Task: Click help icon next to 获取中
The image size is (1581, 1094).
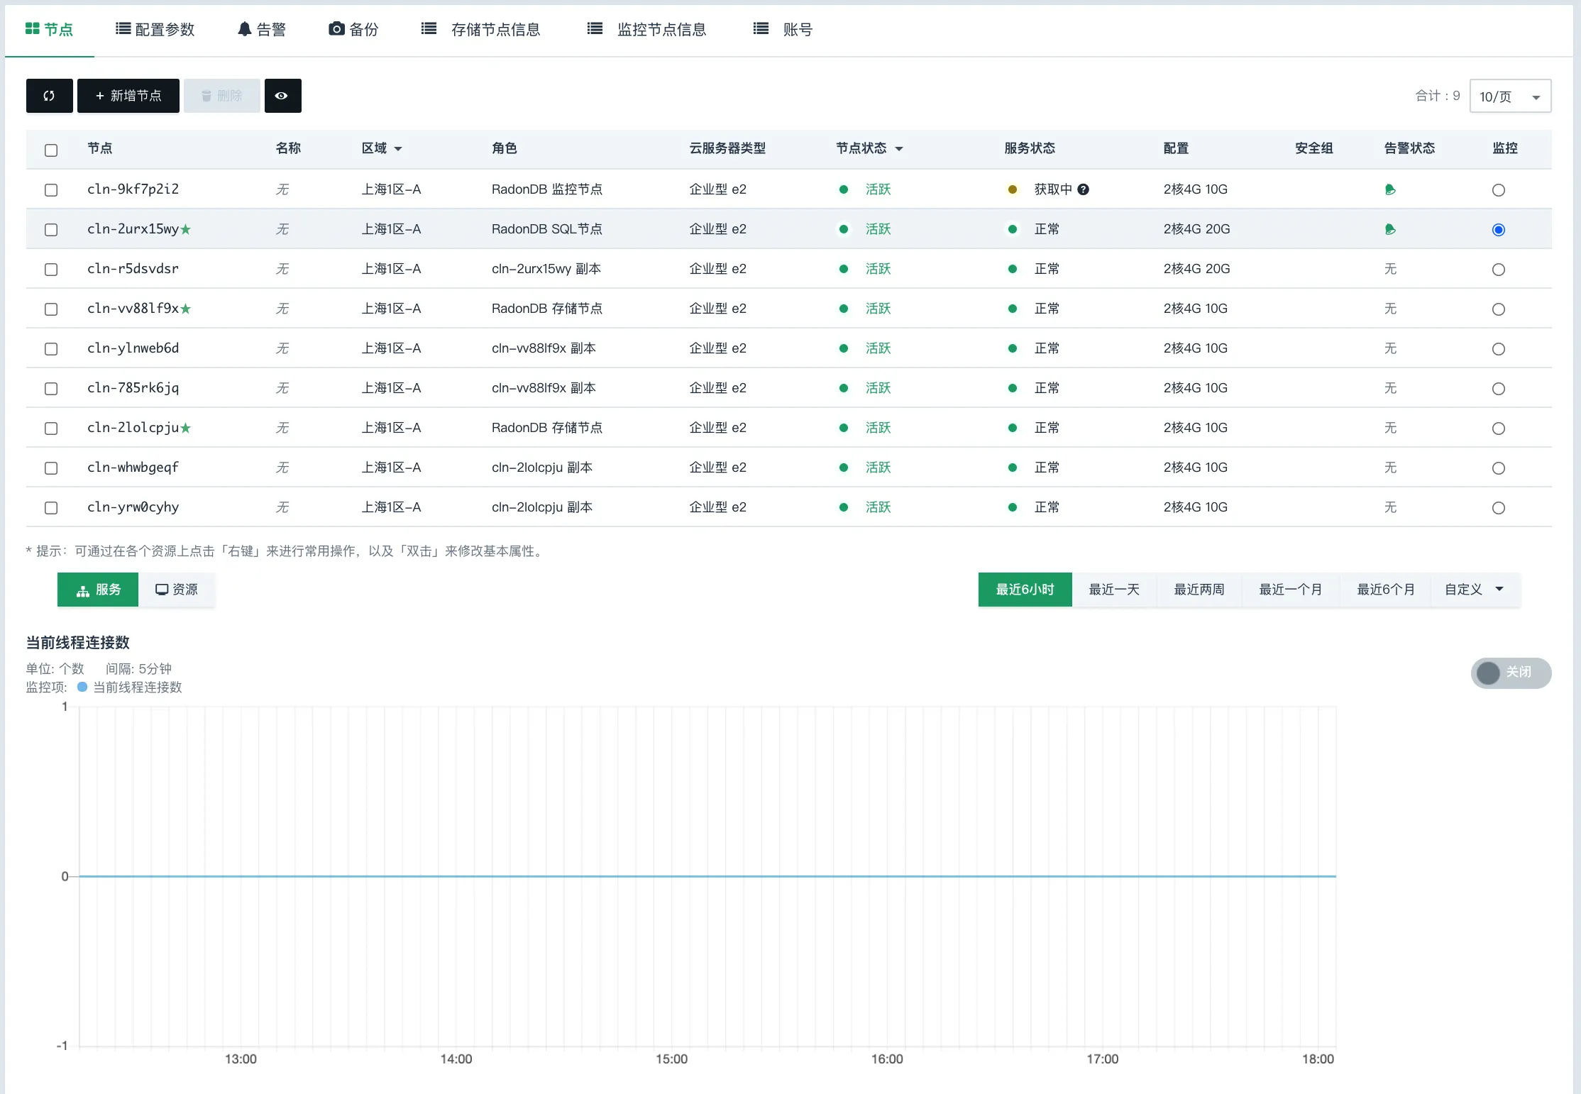Action: coord(1083,189)
